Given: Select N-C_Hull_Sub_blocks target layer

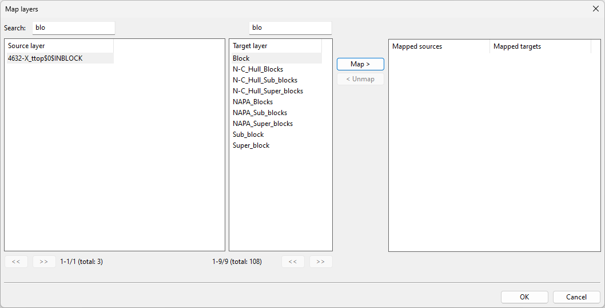Looking at the screenshot, I should (265, 80).
